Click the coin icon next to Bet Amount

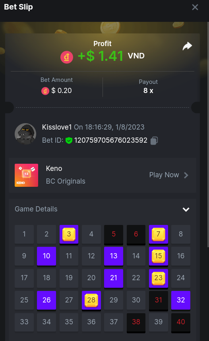point(45,91)
